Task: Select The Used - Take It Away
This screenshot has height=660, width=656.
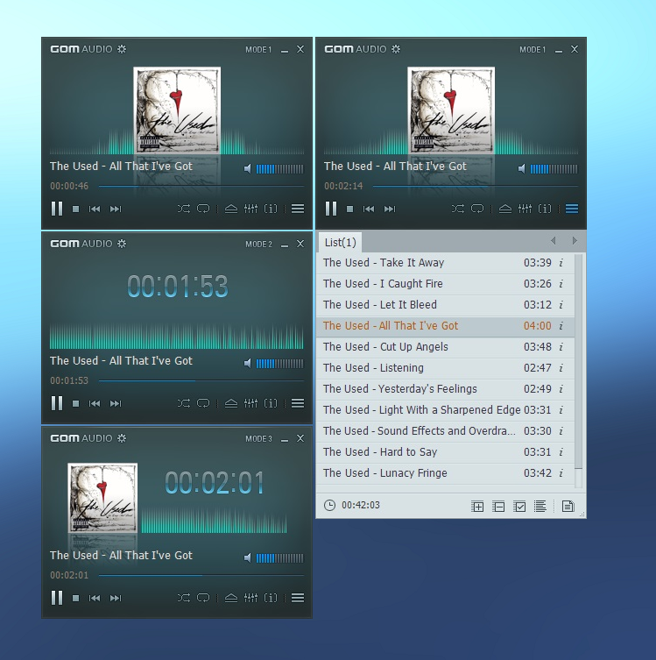Action: click(x=445, y=263)
